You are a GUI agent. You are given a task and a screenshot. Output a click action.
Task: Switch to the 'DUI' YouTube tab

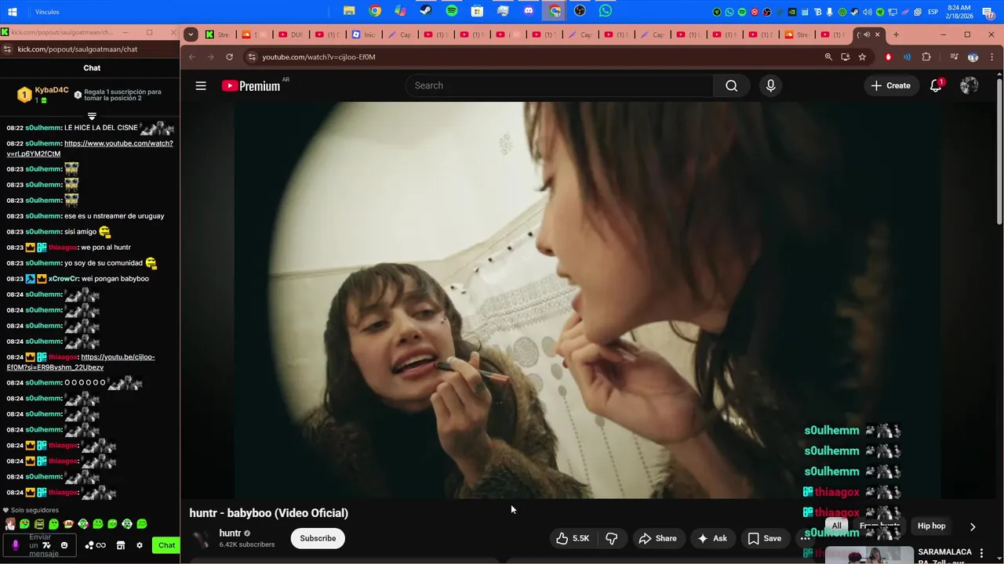coord(291,34)
